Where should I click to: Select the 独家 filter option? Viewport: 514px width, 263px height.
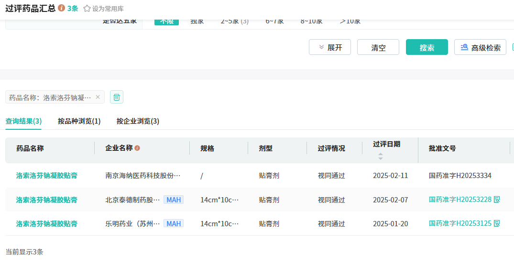click(197, 21)
